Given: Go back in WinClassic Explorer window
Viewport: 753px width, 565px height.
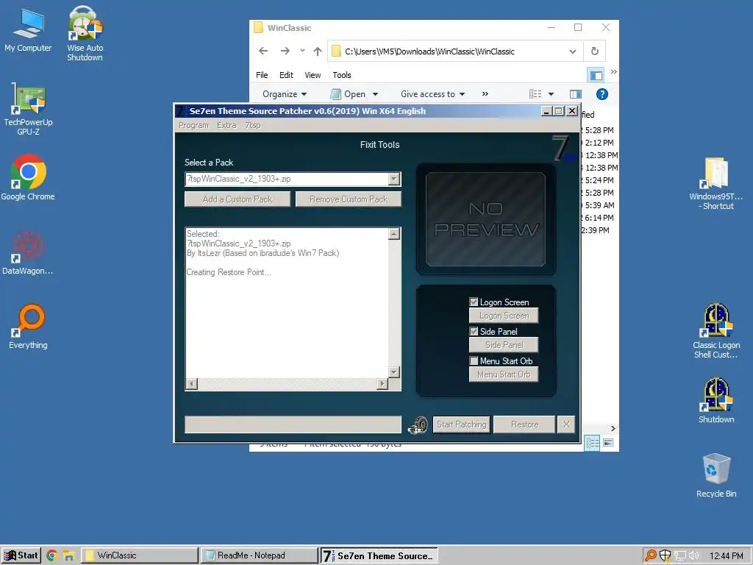Looking at the screenshot, I should [x=263, y=51].
